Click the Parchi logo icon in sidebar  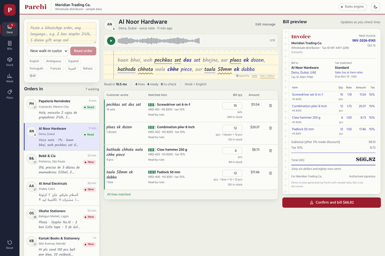click(10, 10)
